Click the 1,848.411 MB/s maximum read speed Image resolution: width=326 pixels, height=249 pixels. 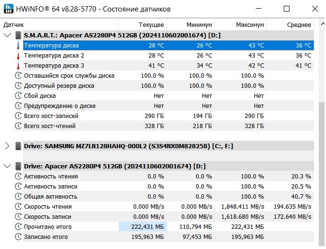[x=243, y=207]
